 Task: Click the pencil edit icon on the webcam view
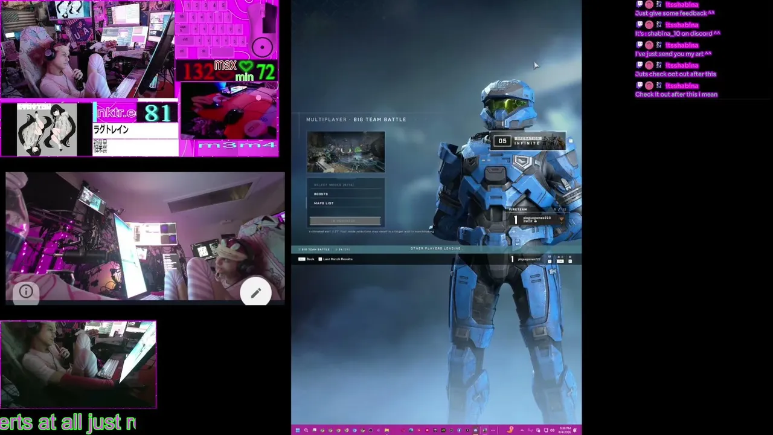pyautogui.click(x=255, y=293)
